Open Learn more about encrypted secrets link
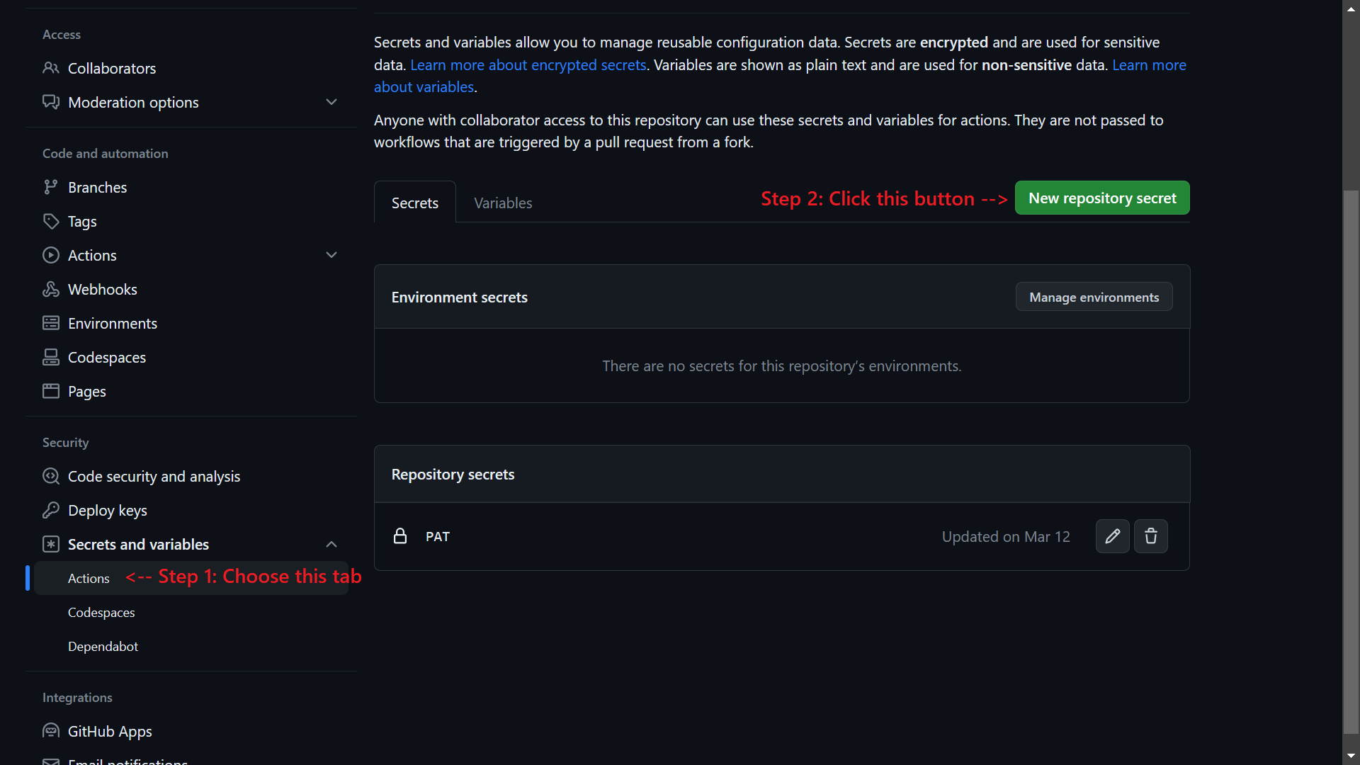This screenshot has height=765, width=1360. (x=528, y=64)
